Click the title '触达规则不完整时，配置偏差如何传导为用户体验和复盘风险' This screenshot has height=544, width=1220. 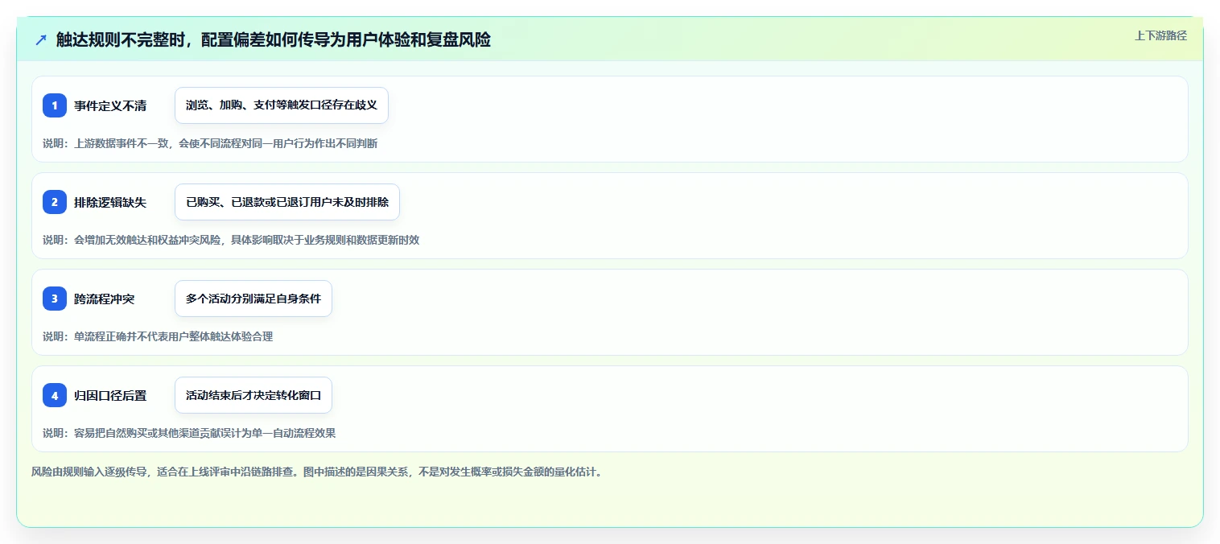[x=274, y=39]
